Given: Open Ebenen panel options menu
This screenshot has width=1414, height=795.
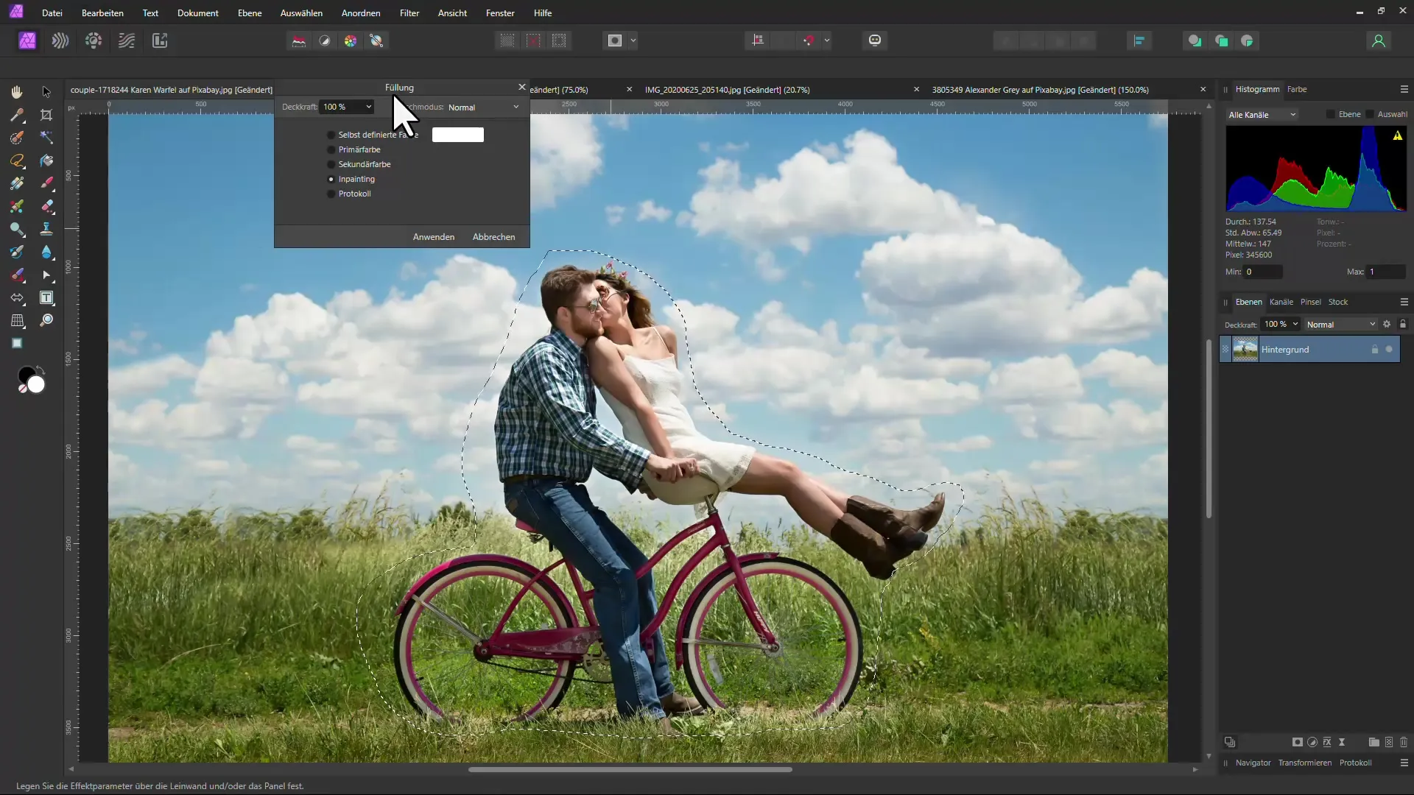Looking at the screenshot, I should click(x=1404, y=302).
